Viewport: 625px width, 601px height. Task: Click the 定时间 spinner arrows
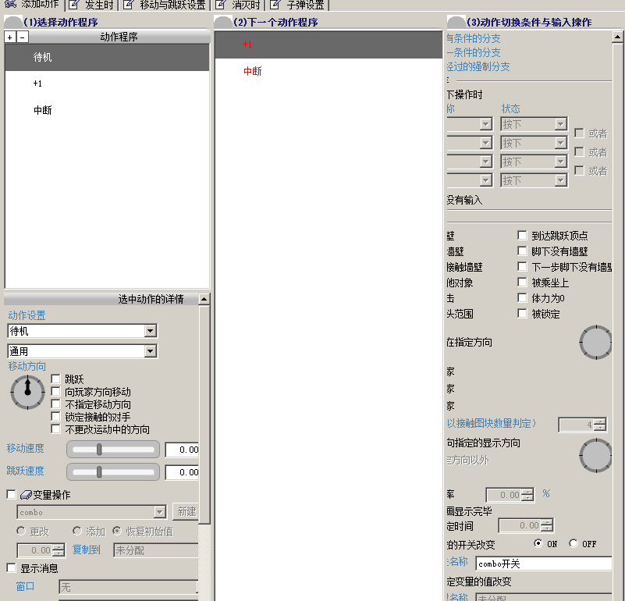tap(547, 525)
